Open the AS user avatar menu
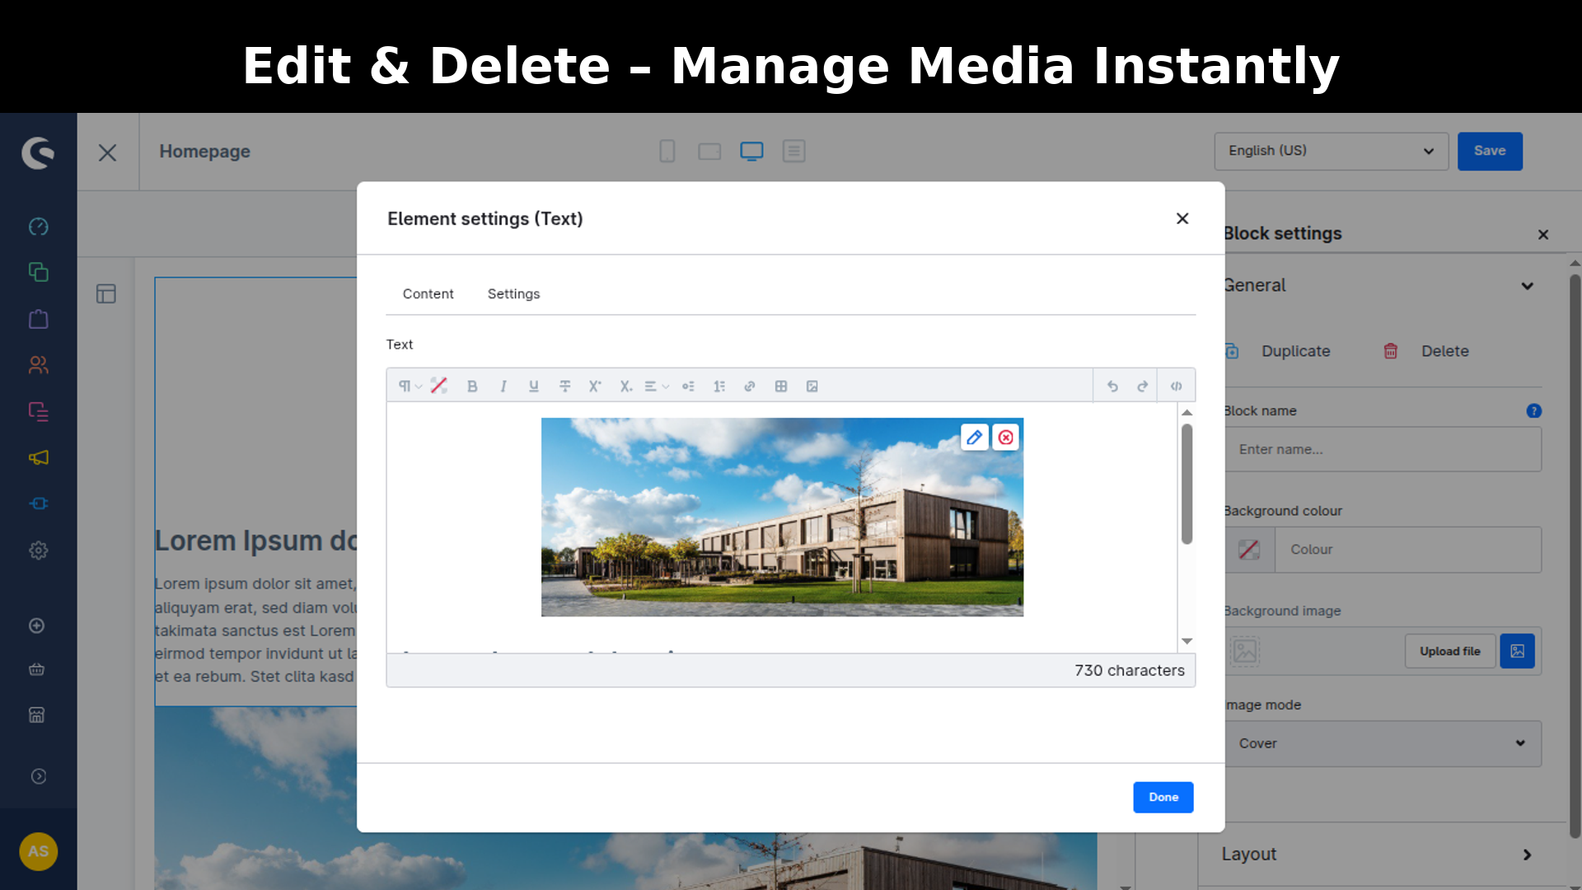This screenshot has height=890, width=1582. coord(38,851)
